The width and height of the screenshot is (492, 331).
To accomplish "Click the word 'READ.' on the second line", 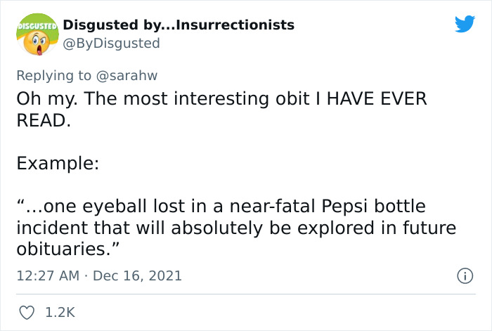I will pos(44,120).
